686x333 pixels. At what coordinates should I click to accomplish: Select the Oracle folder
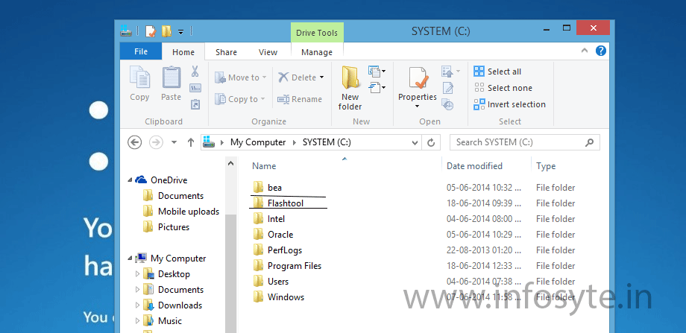coord(273,235)
